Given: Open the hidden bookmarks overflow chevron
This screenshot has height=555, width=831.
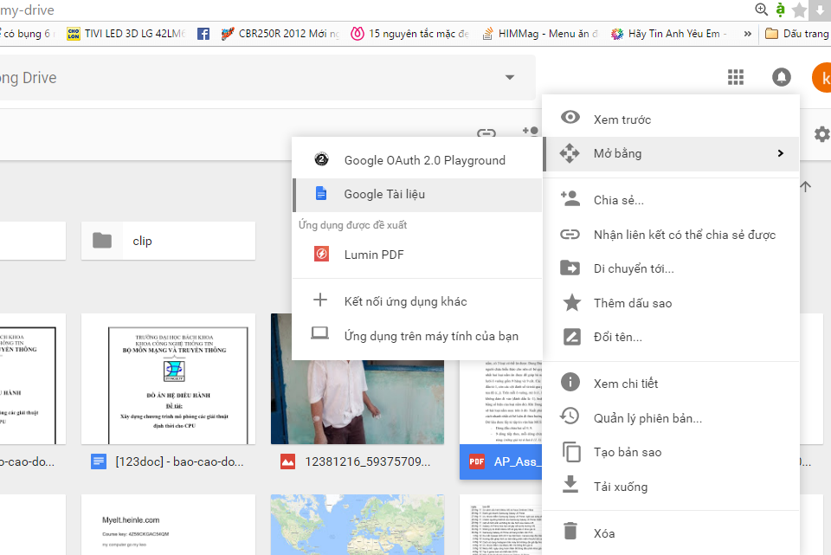Looking at the screenshot, I should pos(746,34).
